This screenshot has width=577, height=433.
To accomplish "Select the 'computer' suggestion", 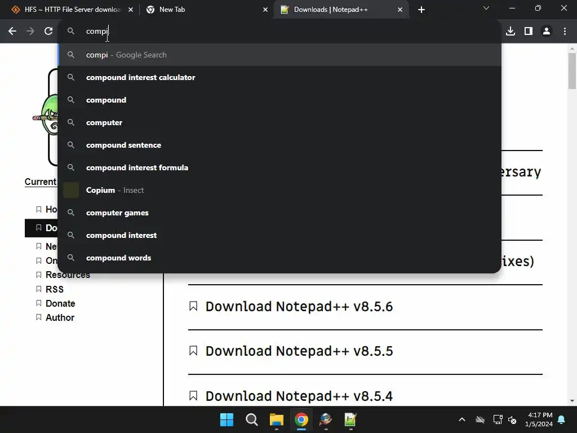I will click(279, 122).
